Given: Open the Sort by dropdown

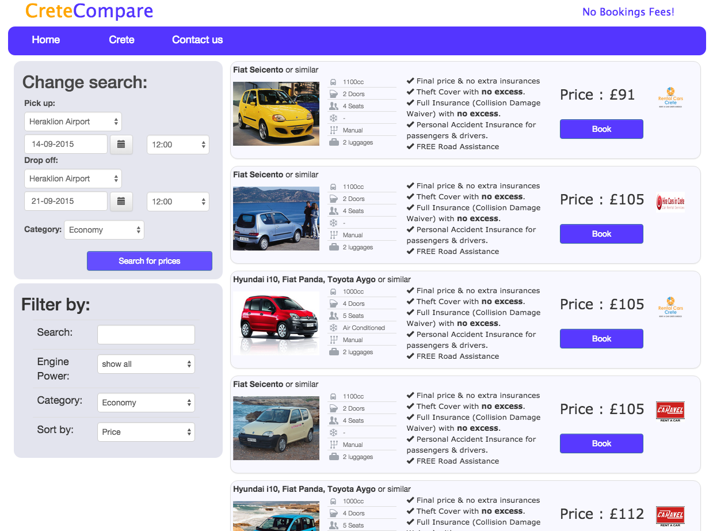Looking at the screenshot, I should pyautogui.click(x=146, y=432).
